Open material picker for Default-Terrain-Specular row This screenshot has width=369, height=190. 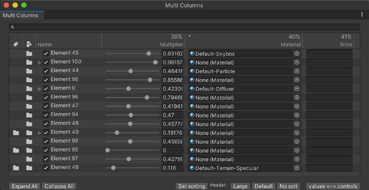[x=297, y=168]
